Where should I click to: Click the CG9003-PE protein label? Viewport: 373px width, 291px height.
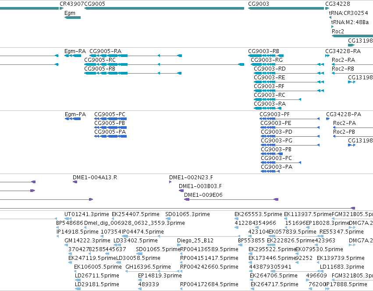[x=276, y=123]
